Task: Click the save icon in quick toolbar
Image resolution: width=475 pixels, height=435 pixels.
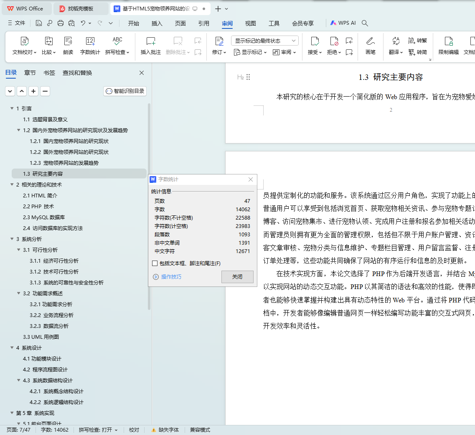Action: (x=39, y=23)
